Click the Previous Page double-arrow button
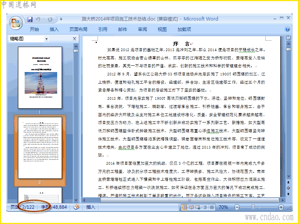This screenshot has width=299, height=224. coord(288,182)
